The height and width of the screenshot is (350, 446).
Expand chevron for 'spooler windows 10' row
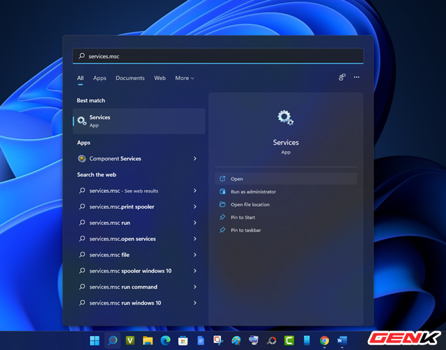pyautogui.click(x=195, y=271)
